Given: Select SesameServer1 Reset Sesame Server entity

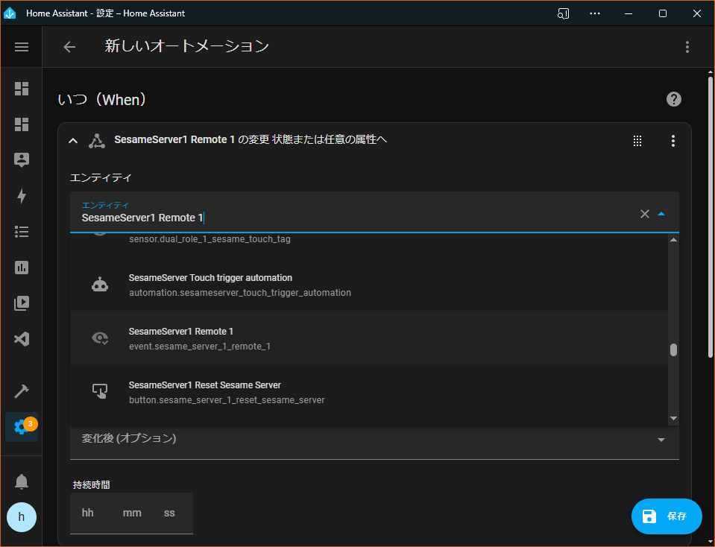Looking at the screenshot, I should click(x=369, y=392).
